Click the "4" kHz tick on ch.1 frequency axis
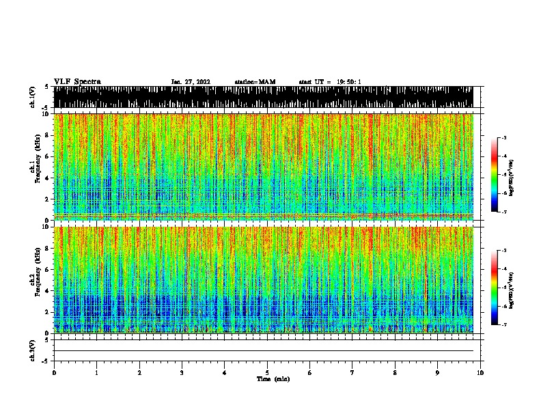The image size is (541, 418). click(x=48, y=178)
